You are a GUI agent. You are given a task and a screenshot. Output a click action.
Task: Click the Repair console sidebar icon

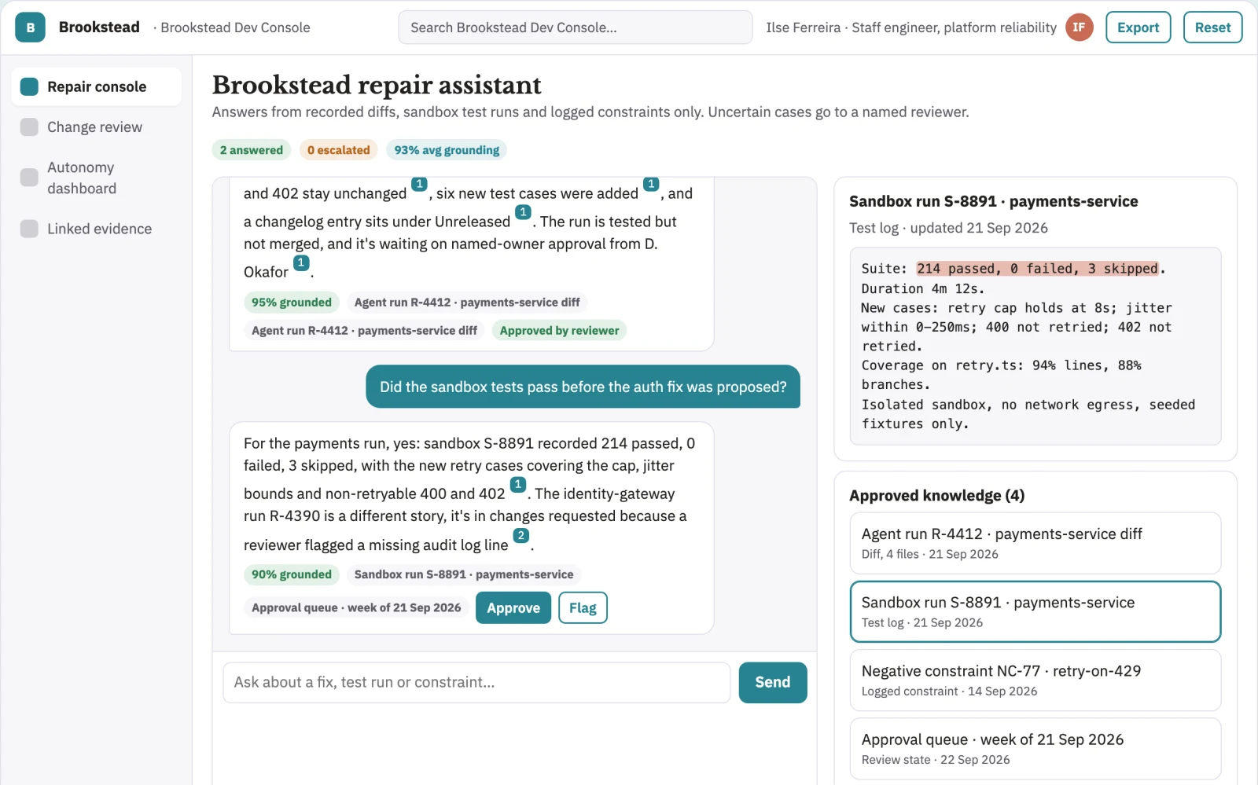tap(29, 86)
